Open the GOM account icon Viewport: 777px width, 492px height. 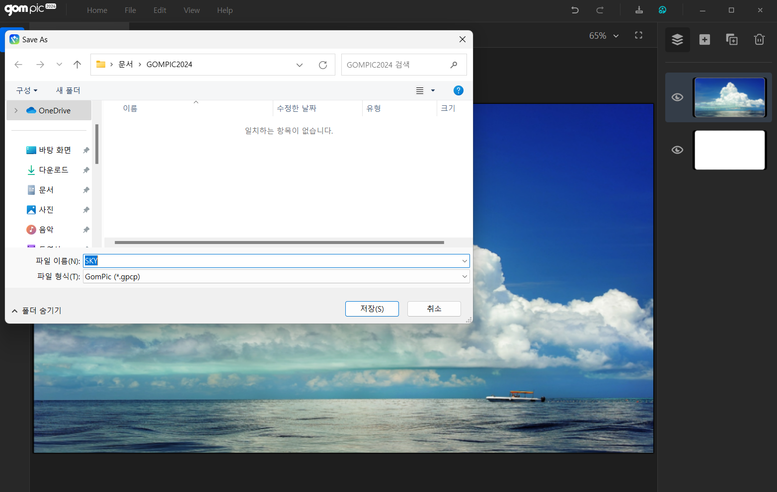tap(662, 10)
